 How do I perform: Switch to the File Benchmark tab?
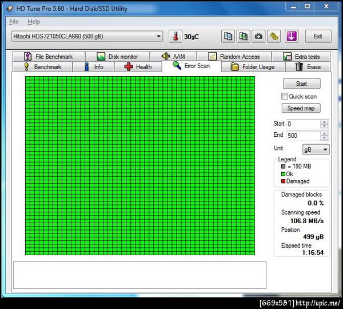[x=49, y=57]
